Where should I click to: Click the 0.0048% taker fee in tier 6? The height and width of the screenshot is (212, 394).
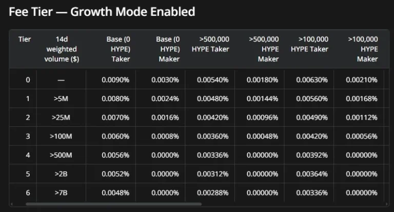click(x=115, y=193)
